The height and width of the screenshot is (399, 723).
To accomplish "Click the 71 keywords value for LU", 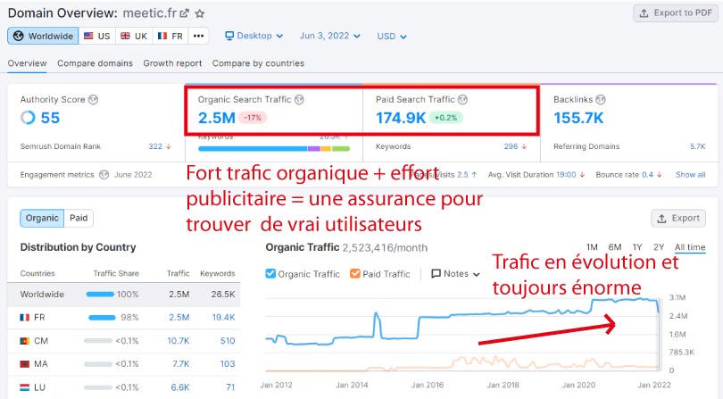I will tap(230, 387).
